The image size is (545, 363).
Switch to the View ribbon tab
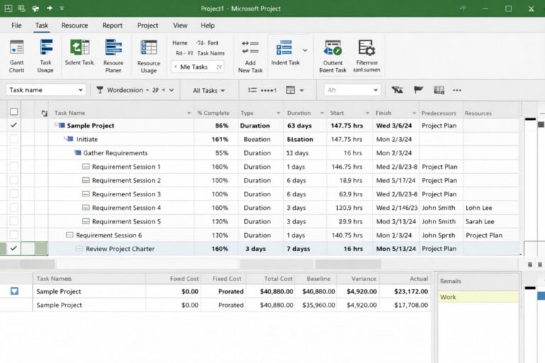180,26
